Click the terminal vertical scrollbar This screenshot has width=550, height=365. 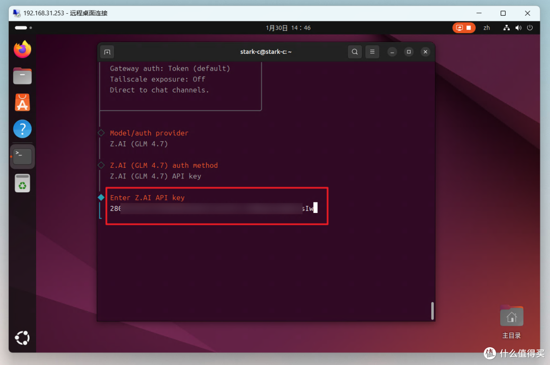tap(432, 311)
